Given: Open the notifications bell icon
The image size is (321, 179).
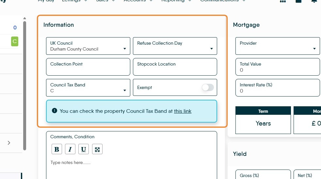Looking at the screenshot, I should click(x=314, y=1).
